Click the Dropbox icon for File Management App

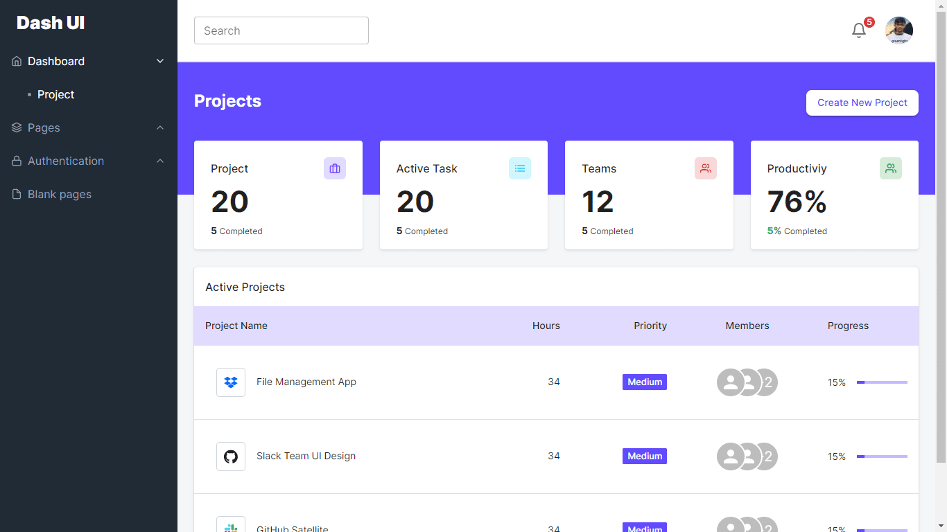[231, 382]
